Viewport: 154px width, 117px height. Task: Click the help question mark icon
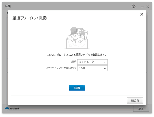(x=133, y=6)
